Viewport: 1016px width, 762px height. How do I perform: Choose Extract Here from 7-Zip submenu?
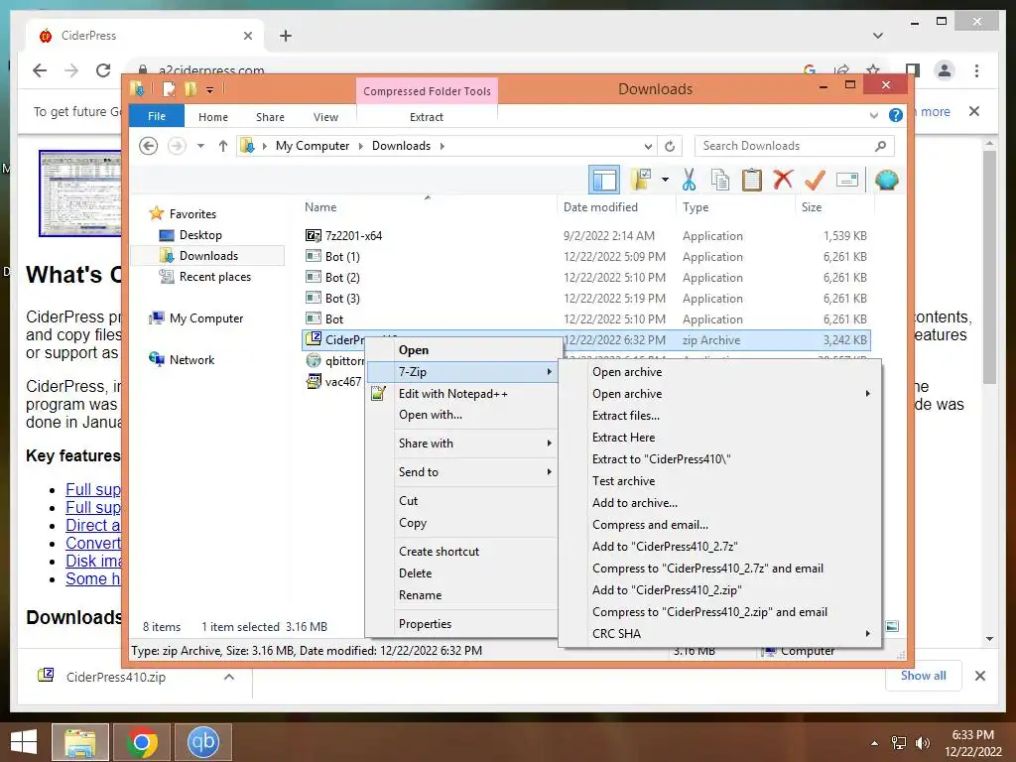tap(720, 438)
